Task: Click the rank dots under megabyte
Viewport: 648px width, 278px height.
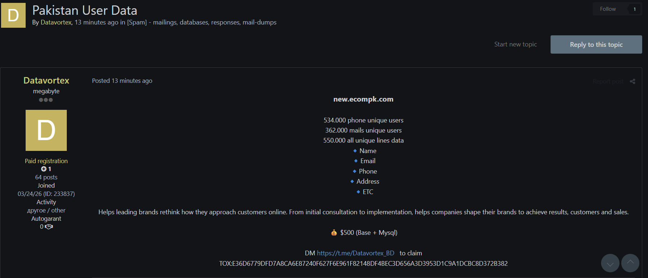Action: [46, 100]
